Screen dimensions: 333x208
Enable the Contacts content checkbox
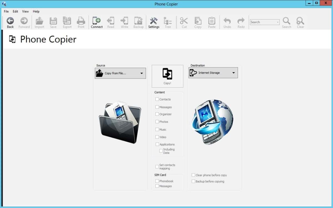[x=157, y=99]
